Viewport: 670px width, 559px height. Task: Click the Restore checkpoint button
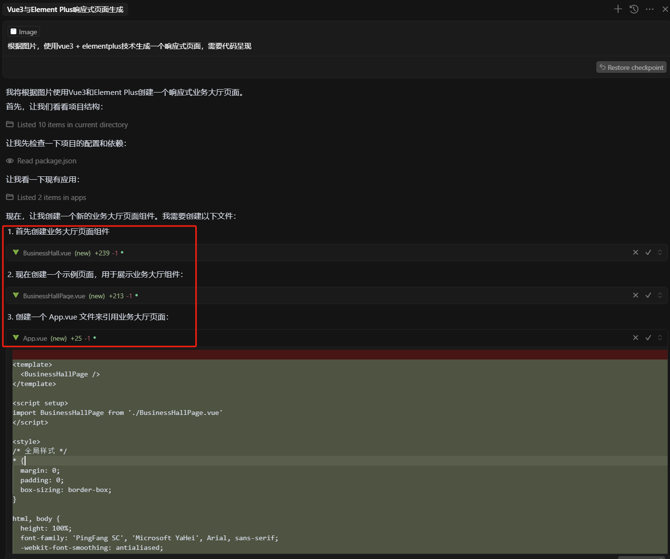[631, 67]
